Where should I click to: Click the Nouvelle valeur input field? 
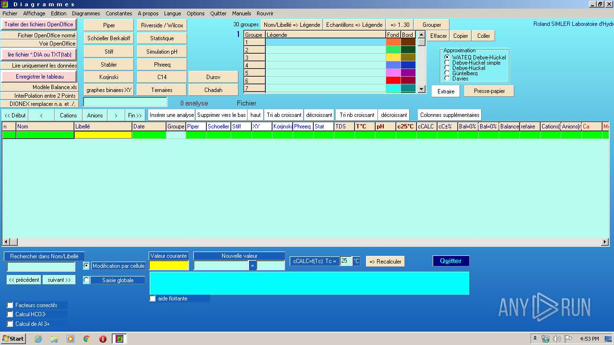[221, 265]
